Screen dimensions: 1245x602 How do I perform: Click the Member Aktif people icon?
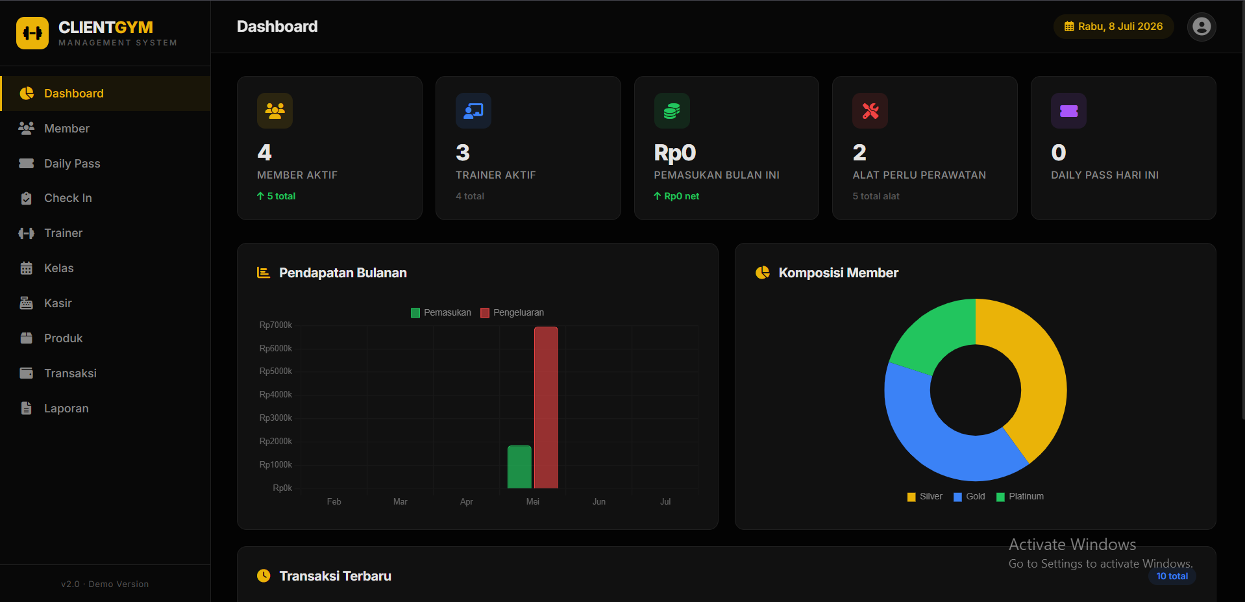point(275,111)
